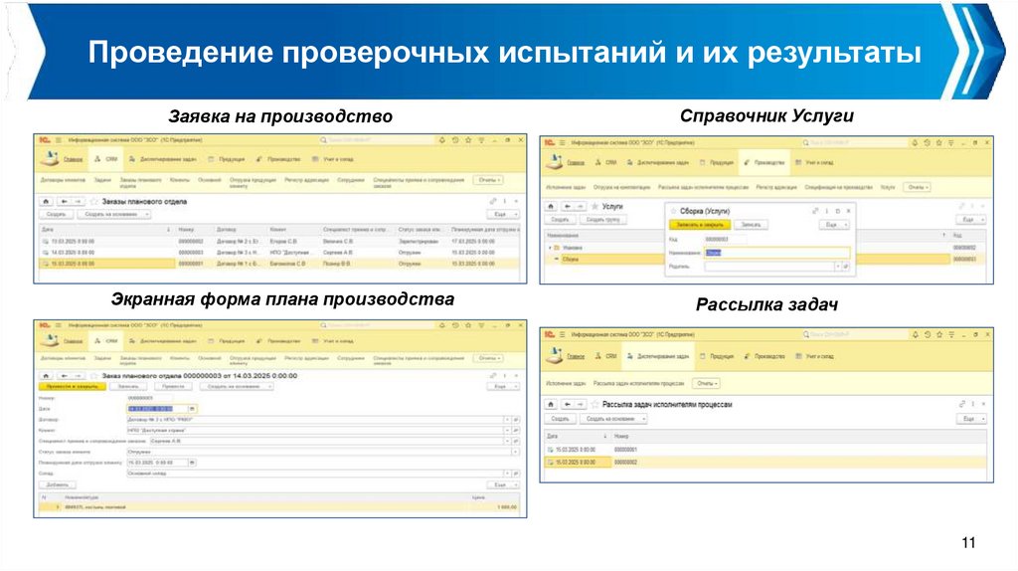Click the open-link icon beside Родитель field
1018x571 pixels.
click(x=845, y=267)
